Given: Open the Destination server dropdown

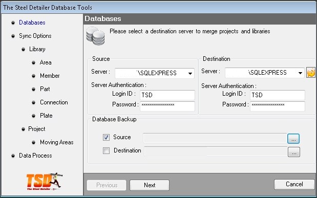Looking at the screenshot, I should point(300,73).
